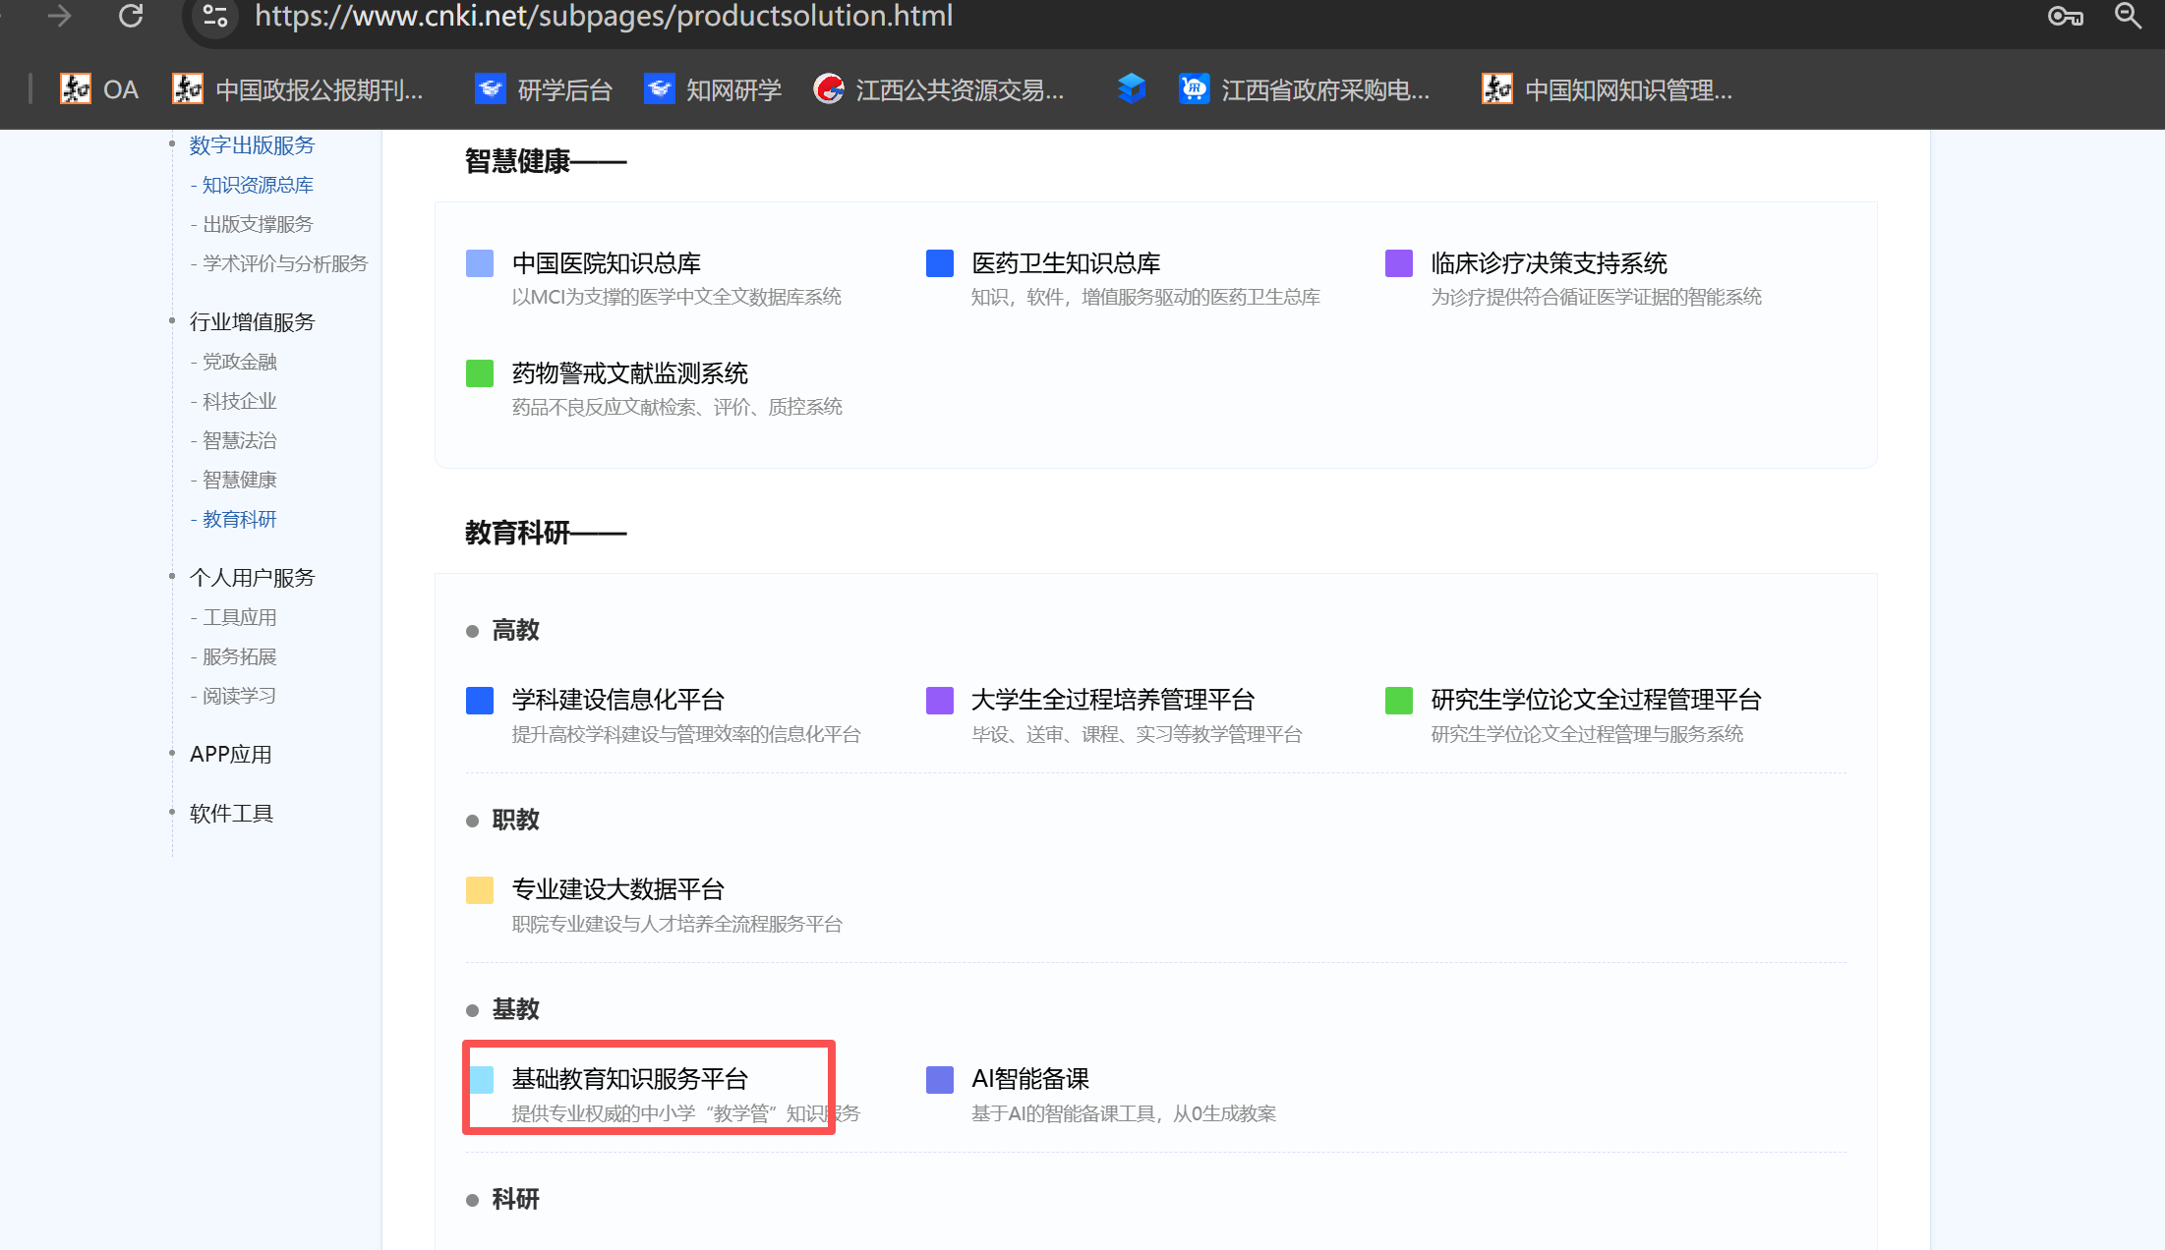Open the 江西省政府采购电 bookmark
The height and width of the screenshot is (1250, 2165).
tap(1305, 89)
